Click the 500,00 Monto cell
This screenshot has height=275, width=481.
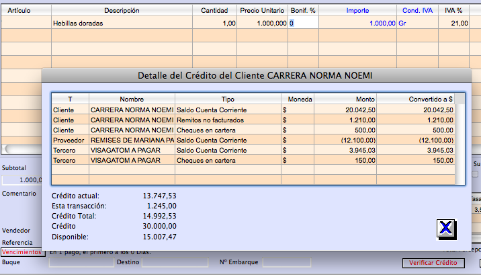tap(345, 130)
